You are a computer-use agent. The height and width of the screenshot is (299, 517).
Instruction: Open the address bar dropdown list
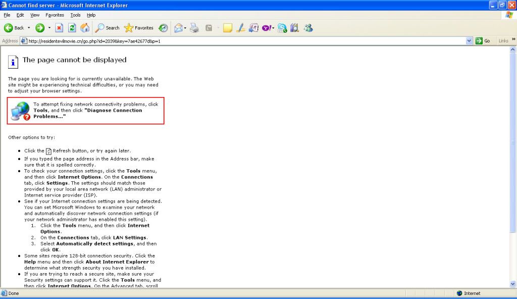469,41
